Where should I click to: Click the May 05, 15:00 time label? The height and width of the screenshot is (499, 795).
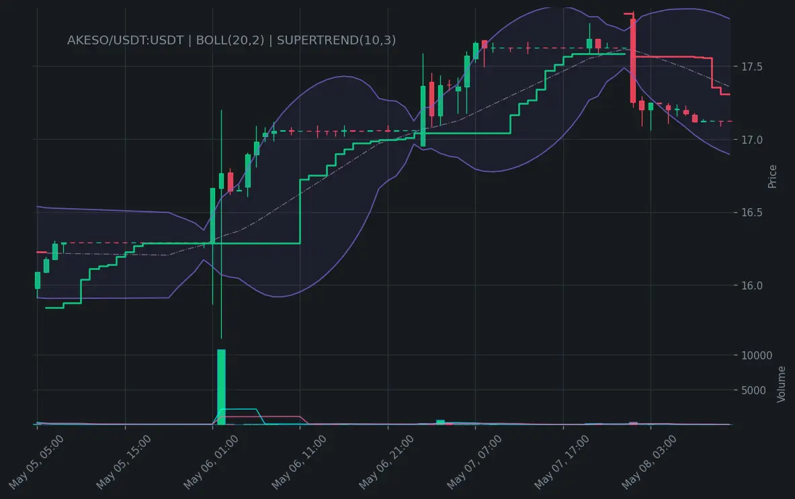click(x=123, y=462)
